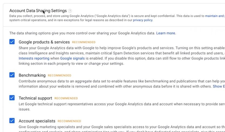Click the Recommended badge beside Account specialists
This screenshot has height=132, width=225.
pos(69,121)
